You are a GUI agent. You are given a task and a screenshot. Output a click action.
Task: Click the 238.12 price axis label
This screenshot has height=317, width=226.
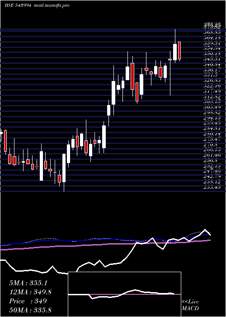212,182
